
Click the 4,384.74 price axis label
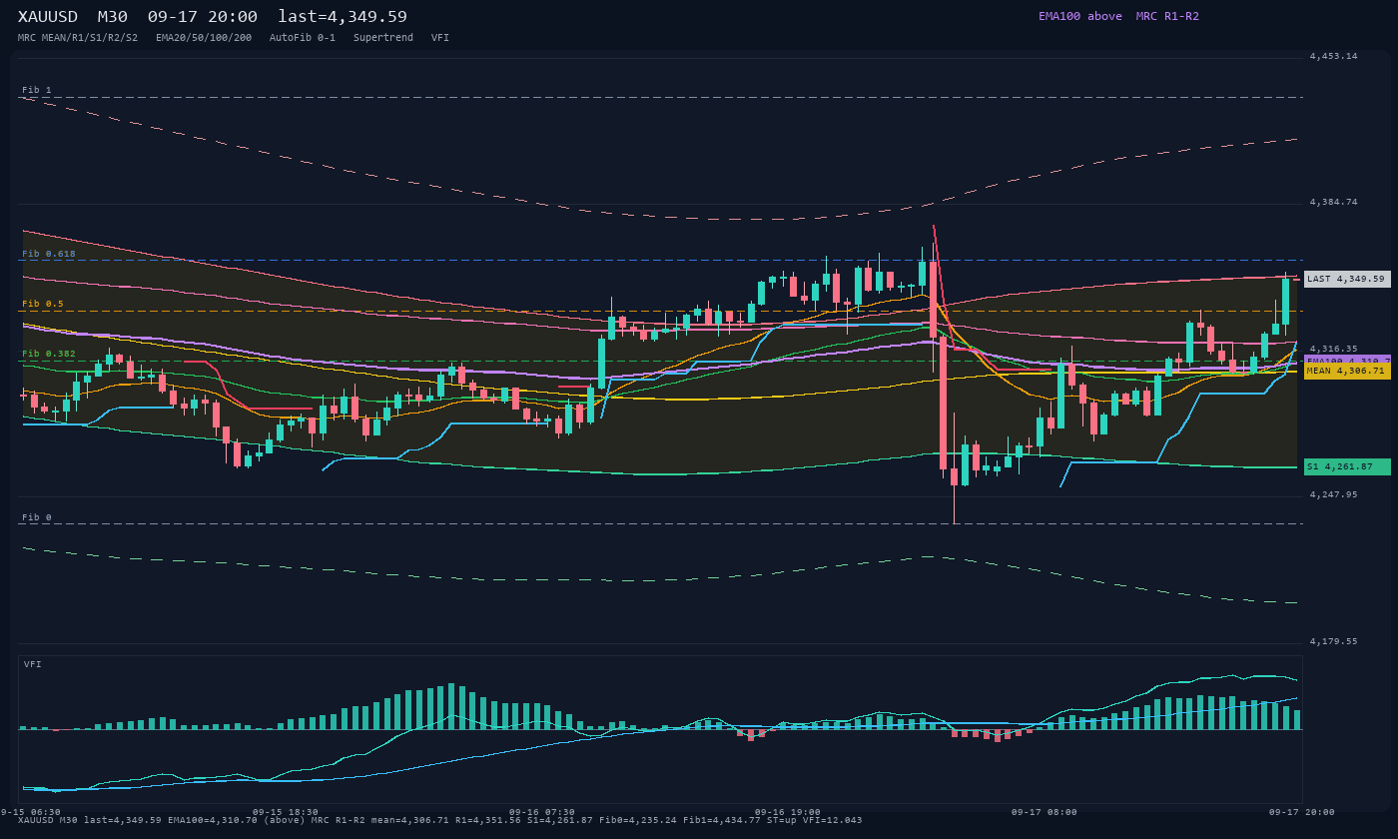click(x=1334, y=202)
